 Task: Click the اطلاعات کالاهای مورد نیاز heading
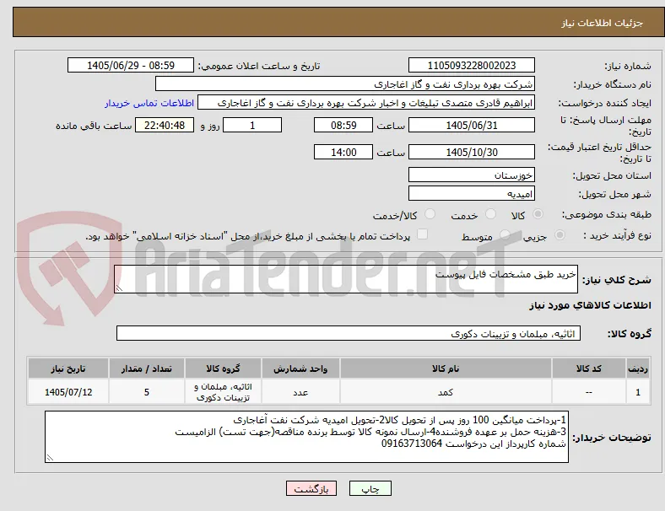[x=590, y=305]
